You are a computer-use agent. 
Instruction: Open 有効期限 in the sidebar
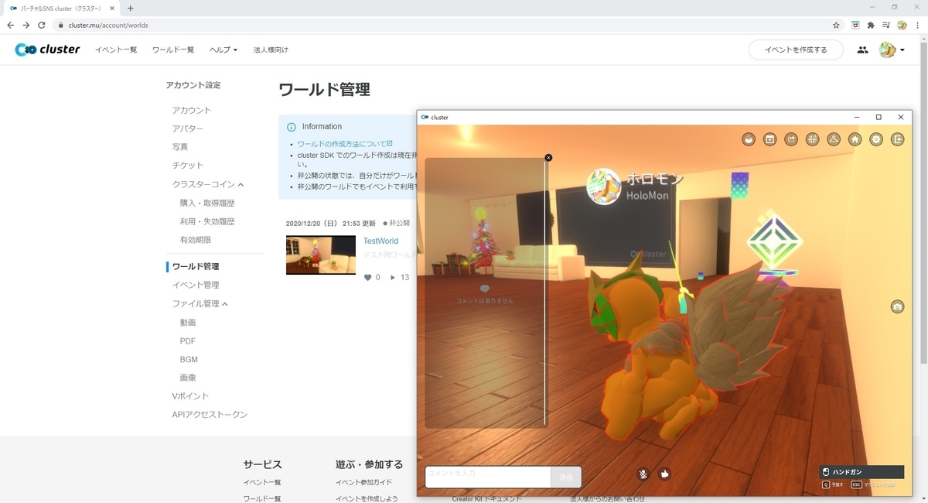(196, 240)
